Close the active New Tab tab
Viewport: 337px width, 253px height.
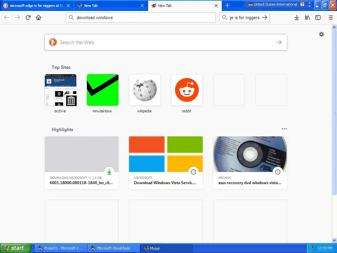click(x=216, y=6)
